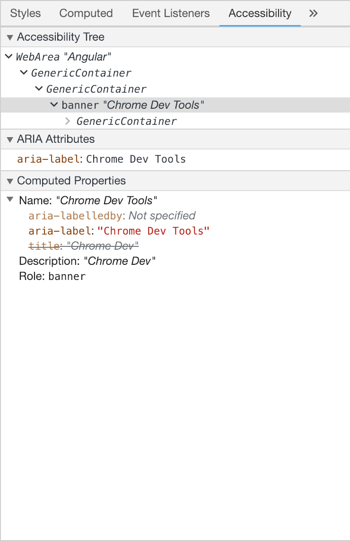Select the Accessibility tab
This screenshot has width=350, height=541.
(x=260, y=13)
